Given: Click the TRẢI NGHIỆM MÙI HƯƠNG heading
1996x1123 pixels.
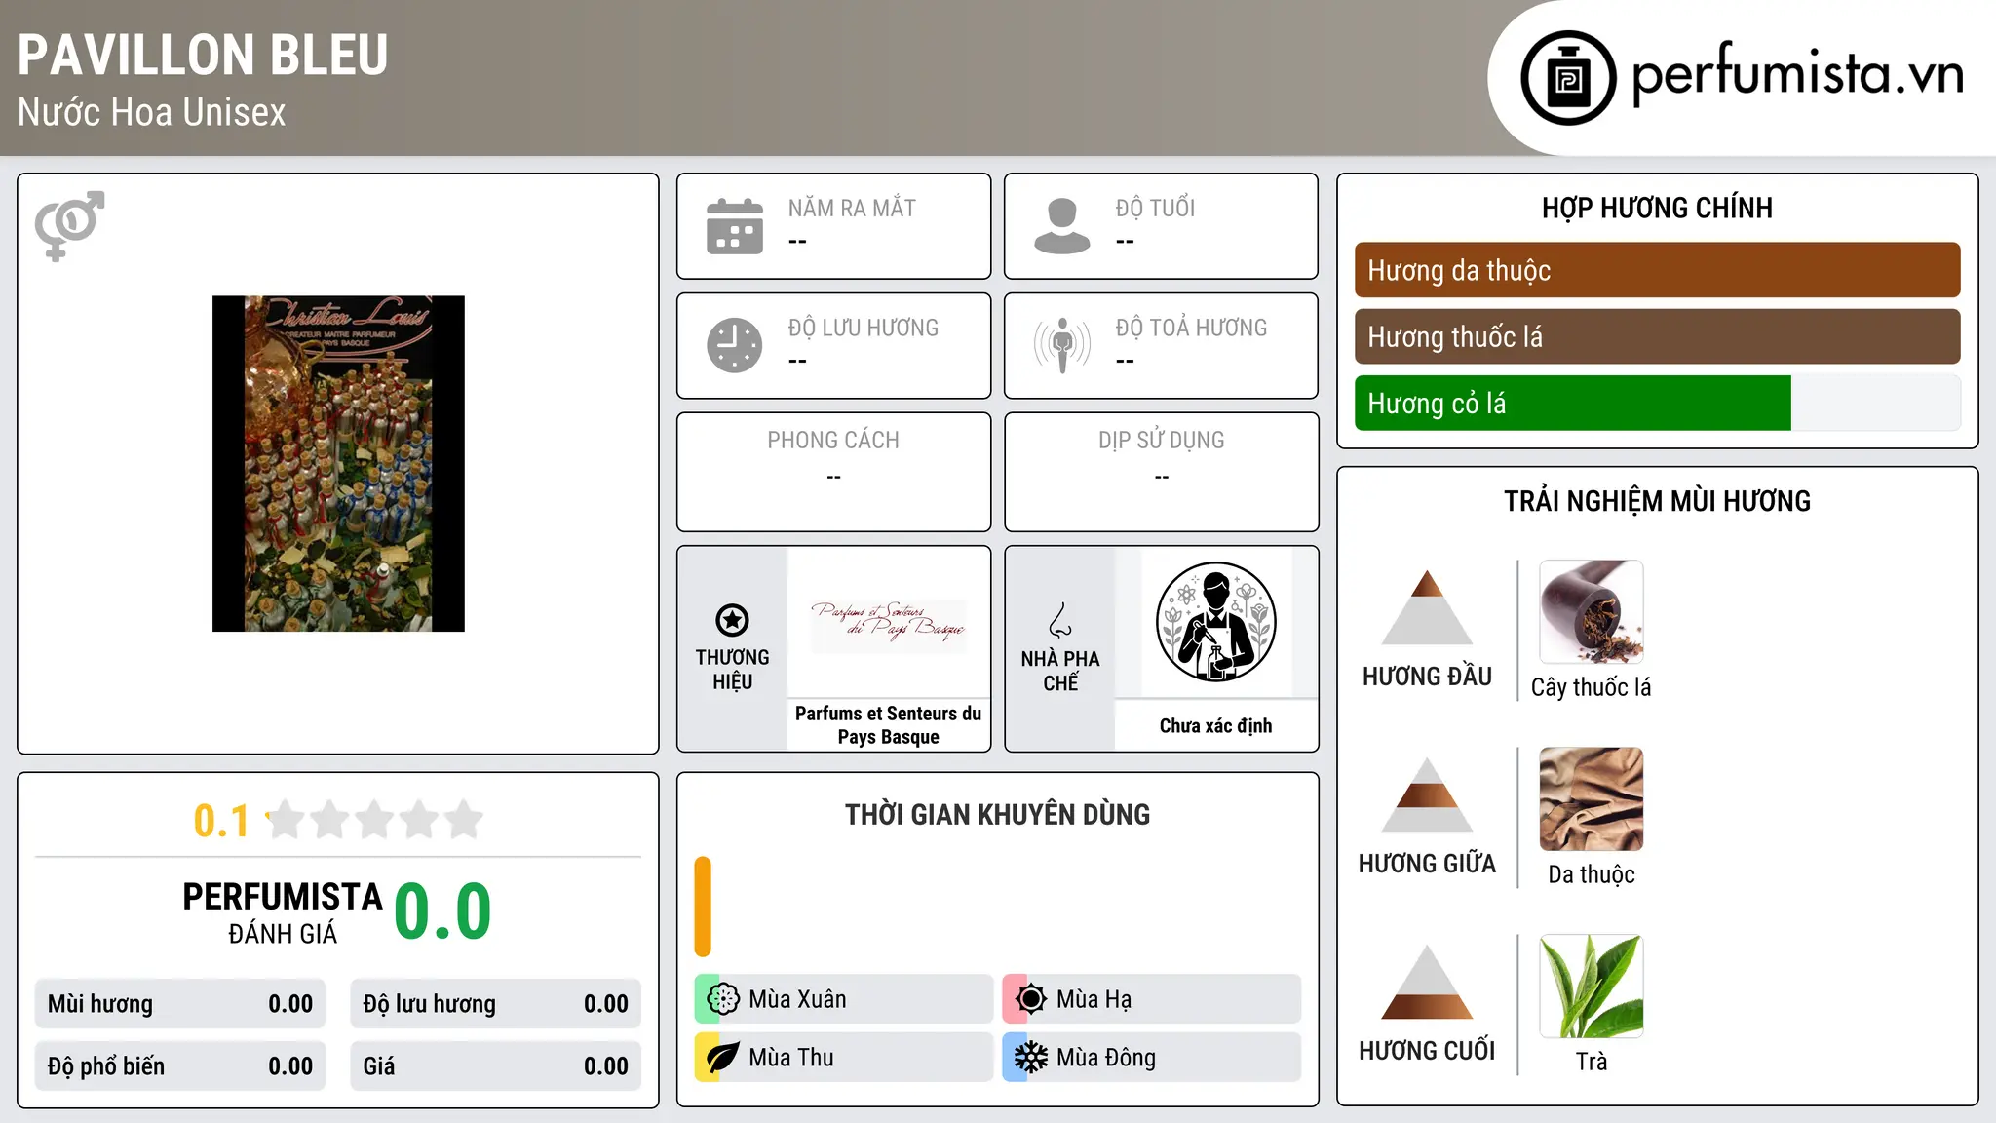Looking at the screenshot, I should (1657, 501).
